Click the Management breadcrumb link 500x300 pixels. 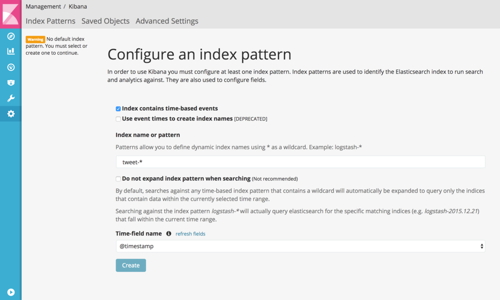[x=43, y=7]
